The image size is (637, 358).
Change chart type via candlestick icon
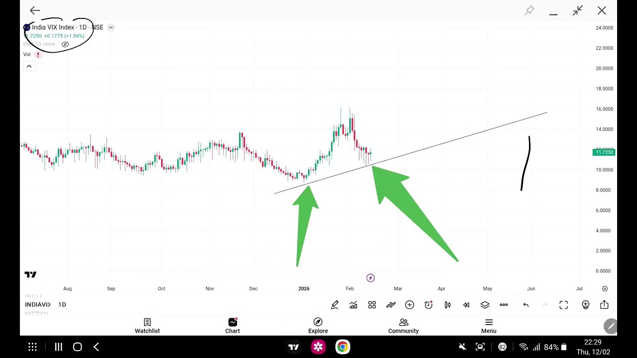click(x=447, y=305)
